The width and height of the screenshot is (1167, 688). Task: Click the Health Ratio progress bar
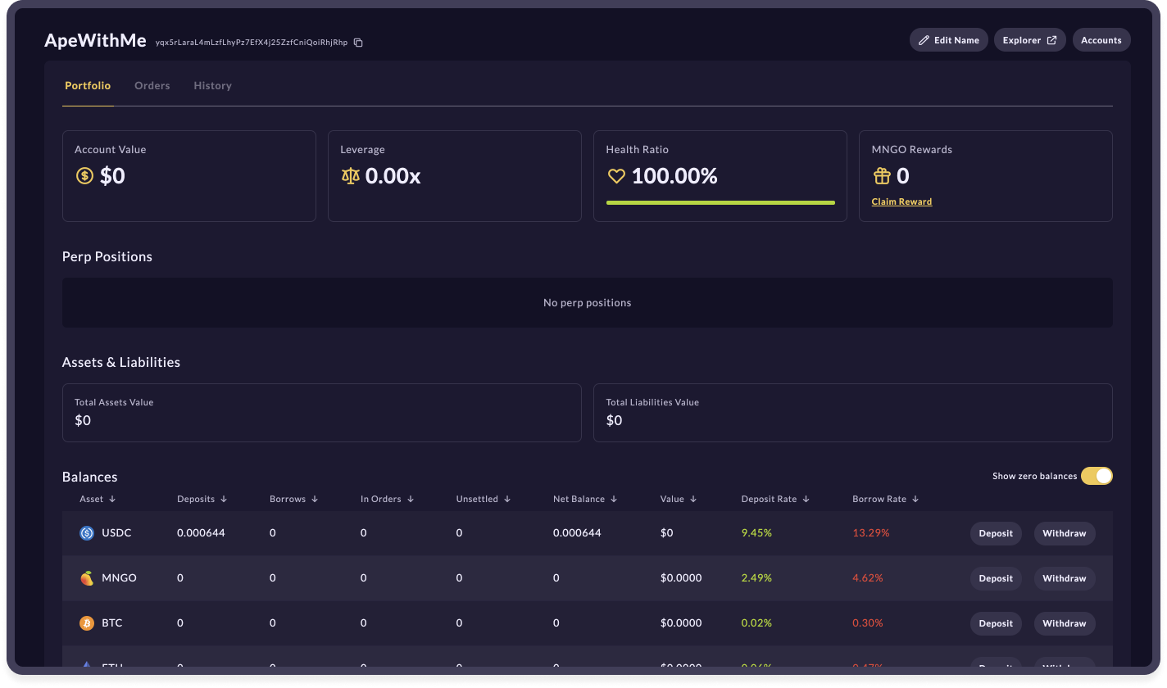(x=720, y=202)
